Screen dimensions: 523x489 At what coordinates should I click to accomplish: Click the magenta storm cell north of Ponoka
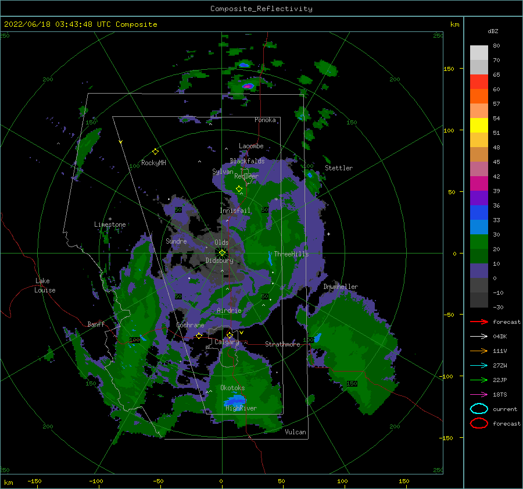(248, 86)
